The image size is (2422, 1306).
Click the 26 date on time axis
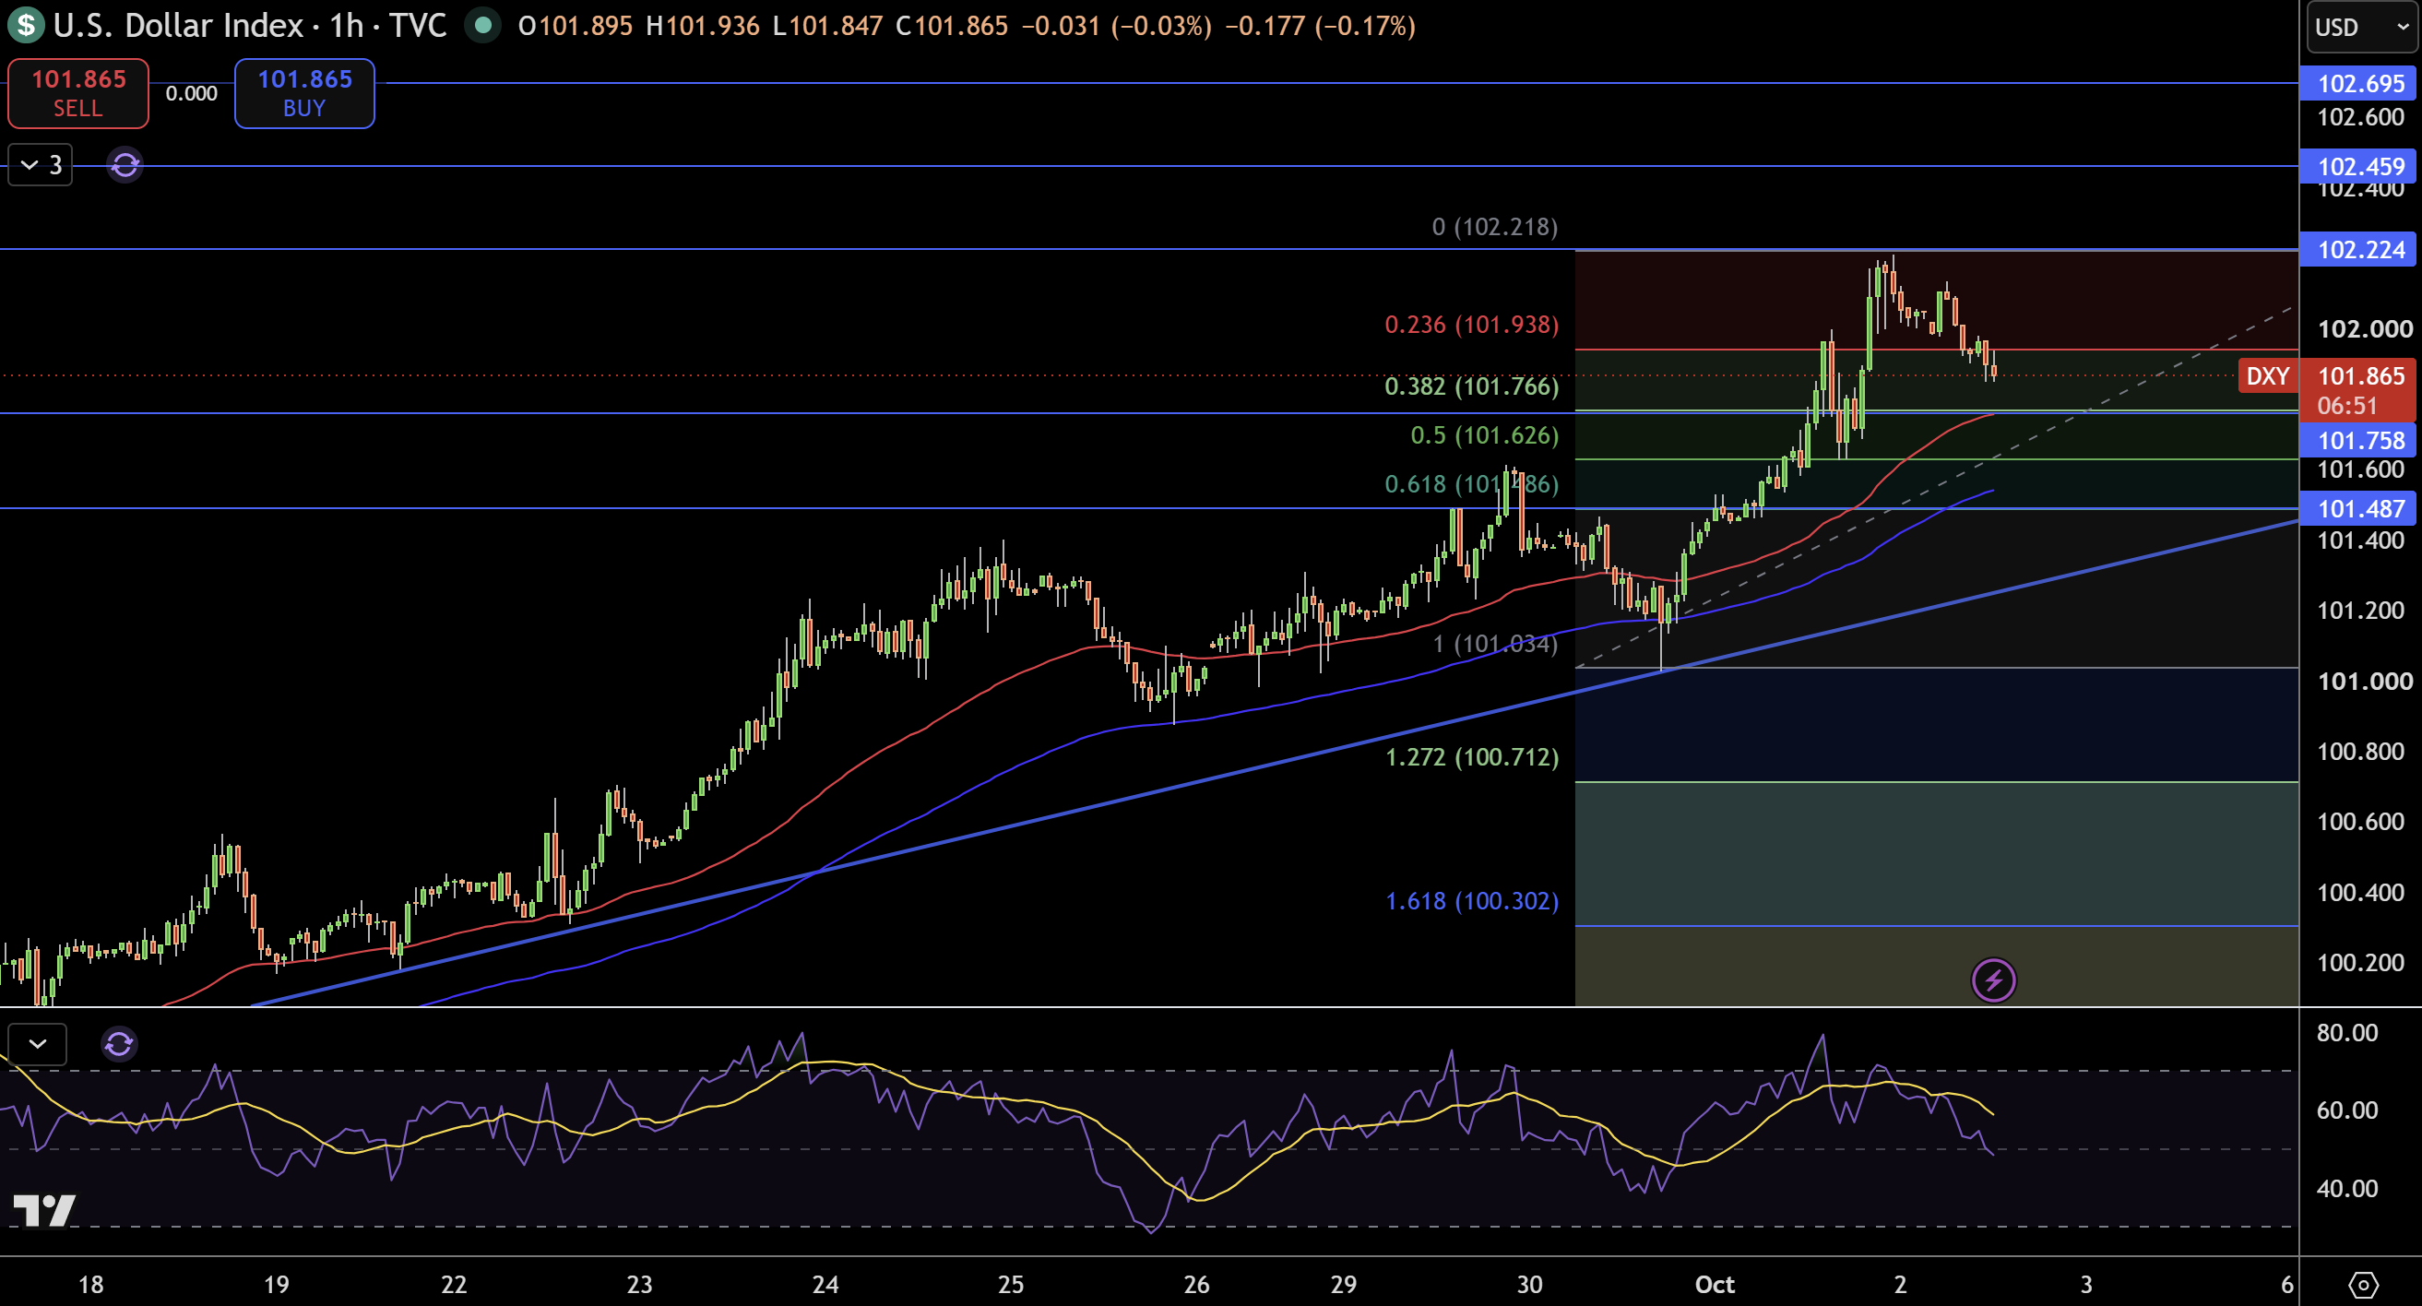(x=1196, y=1285)
